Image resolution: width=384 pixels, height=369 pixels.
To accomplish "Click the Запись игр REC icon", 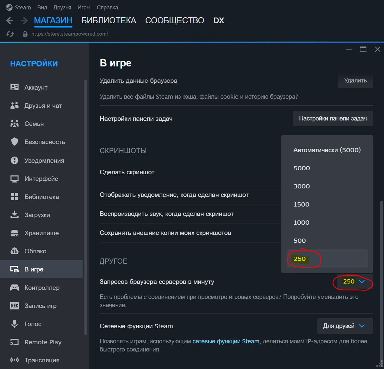I will coord(15,306).
